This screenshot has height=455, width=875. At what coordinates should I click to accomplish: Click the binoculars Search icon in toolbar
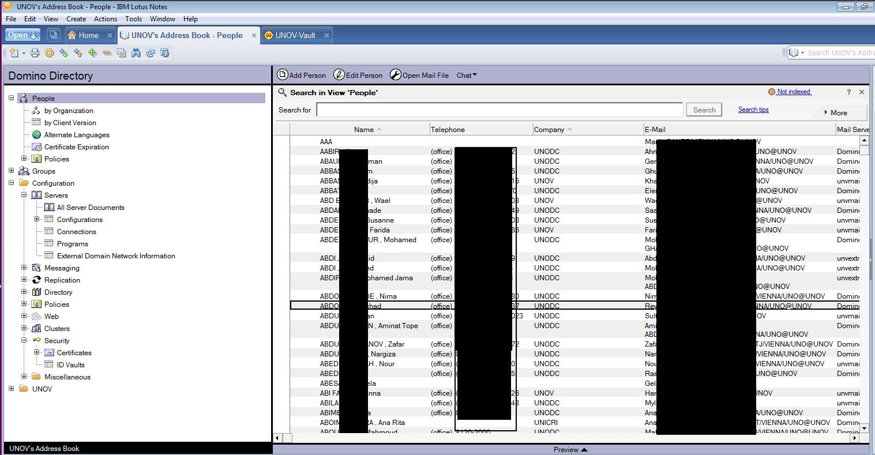136,53
